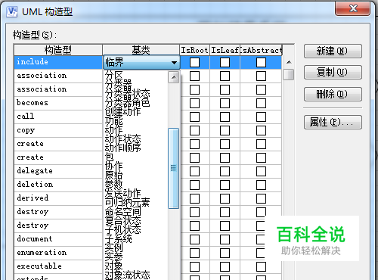
Task: Select the call stereotype row
Action: pyautogui.click(x=58, y=117)
